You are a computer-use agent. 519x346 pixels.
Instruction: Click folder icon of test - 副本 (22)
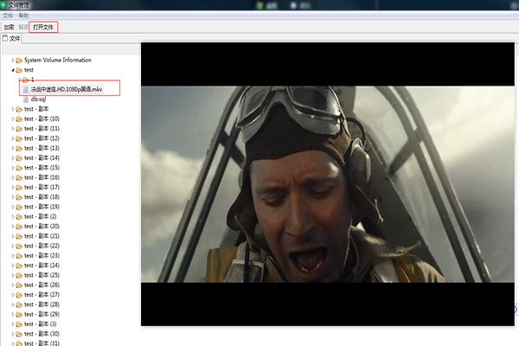click(x=19, y=246)
